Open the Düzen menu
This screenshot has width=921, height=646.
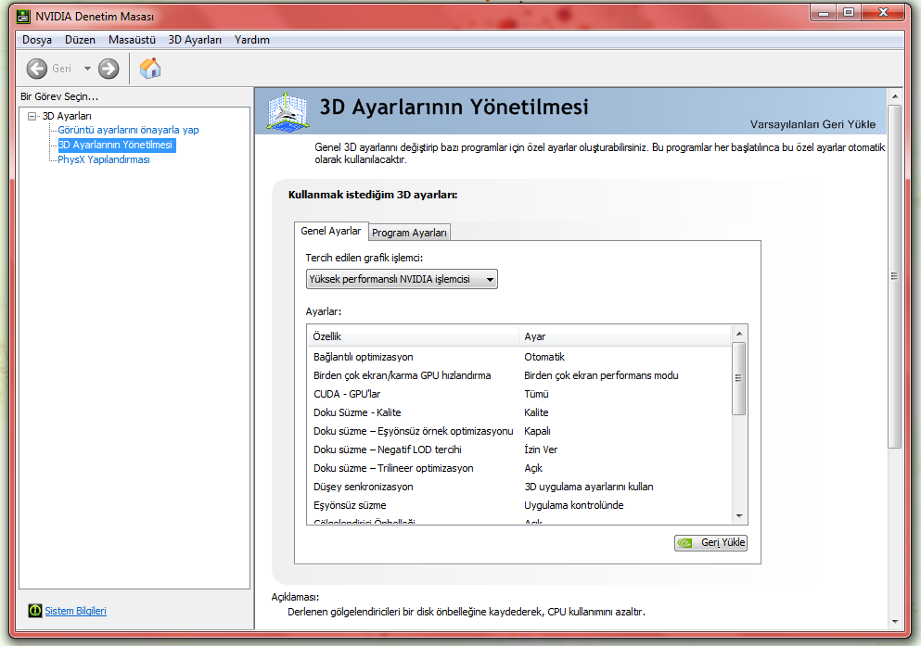tap(80, 40)
